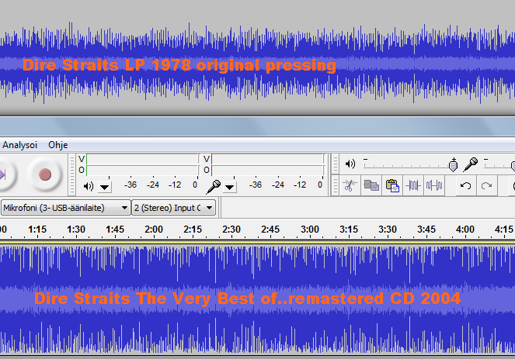
Task: Open the input meter microphone dropdown arrow
Action: (x=230, y=187)
